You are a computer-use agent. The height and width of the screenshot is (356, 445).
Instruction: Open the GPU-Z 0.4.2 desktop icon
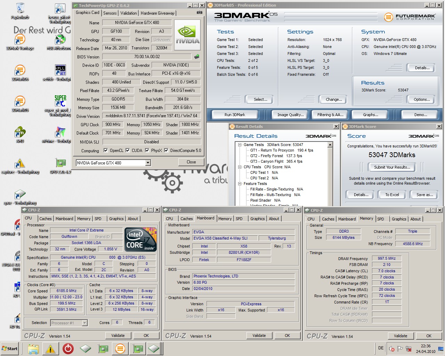point(60,165)
